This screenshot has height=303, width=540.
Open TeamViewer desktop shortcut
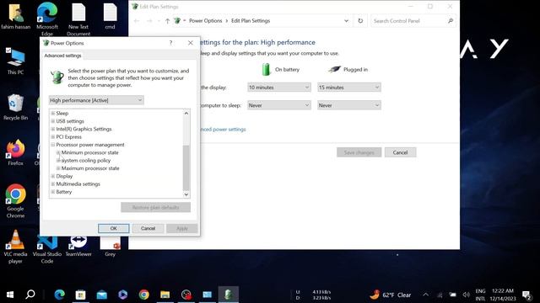[x=78, y=246]
